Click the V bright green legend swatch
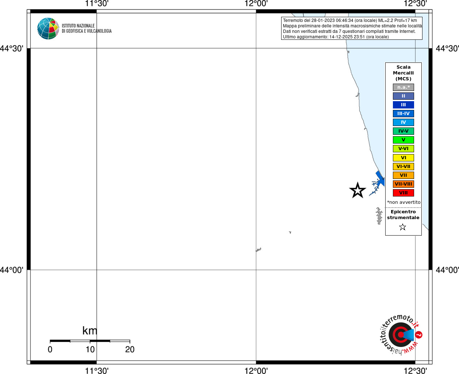This screenshot has height=374, width=459. tap(403, 140)
